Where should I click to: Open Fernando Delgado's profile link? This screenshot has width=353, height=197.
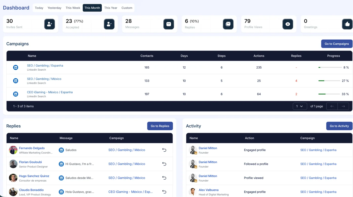32,148
